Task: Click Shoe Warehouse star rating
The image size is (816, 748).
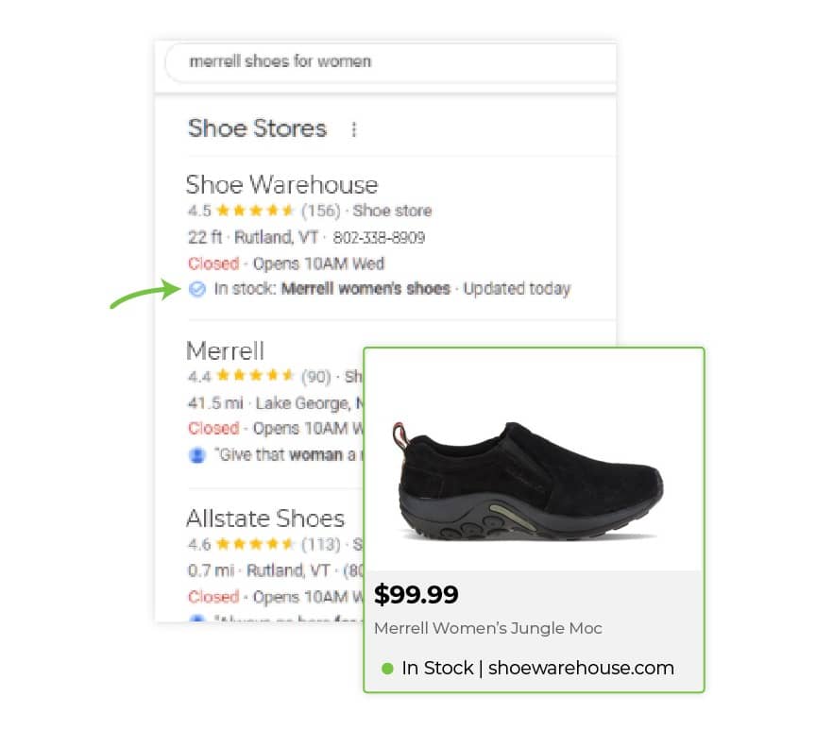Action: (x=255, y=211)
